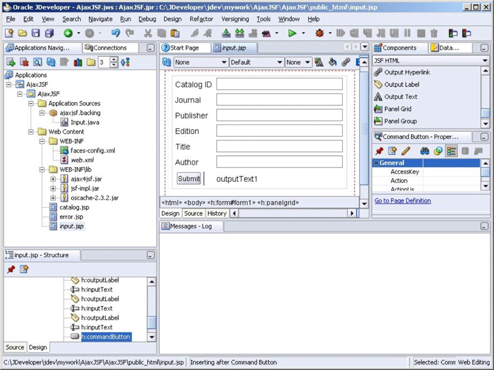
Task: Click the Publisher input field
Action: (280, 115)
